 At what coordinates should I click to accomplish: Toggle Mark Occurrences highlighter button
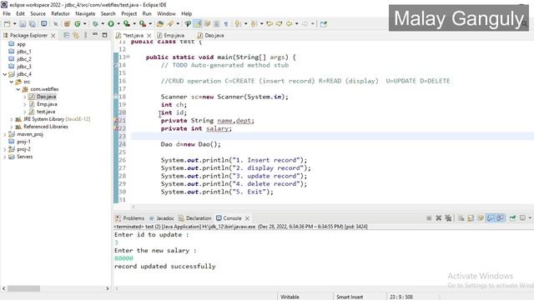click(x=198, y=24)
